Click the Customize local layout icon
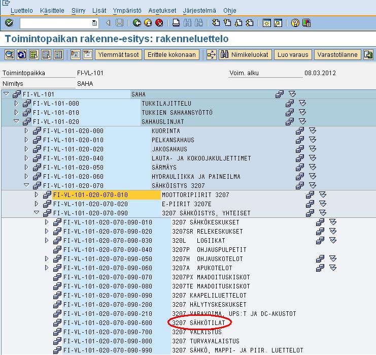The image size is (376, 355). pos(306,23)
